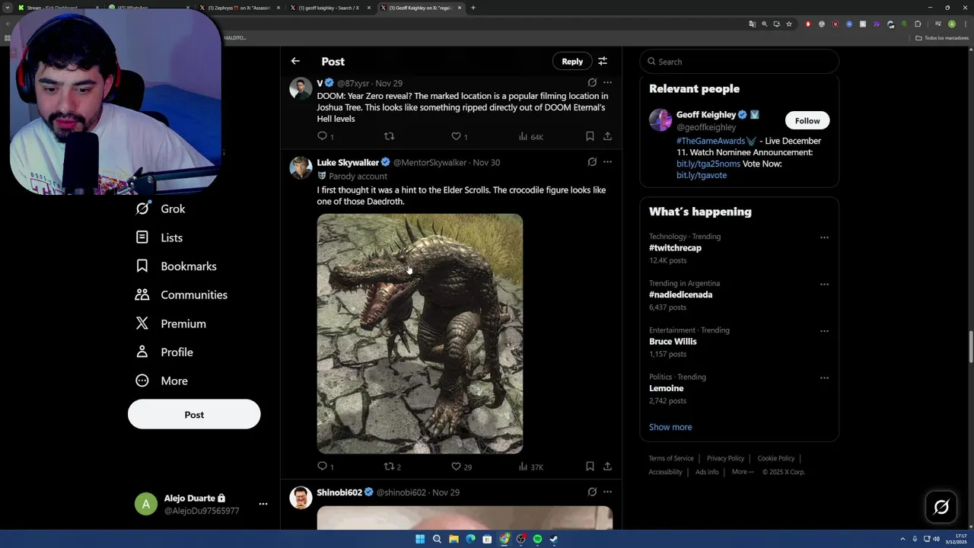Open Communities from the sidebar
974x548 pixels.
tap(181, 295)
